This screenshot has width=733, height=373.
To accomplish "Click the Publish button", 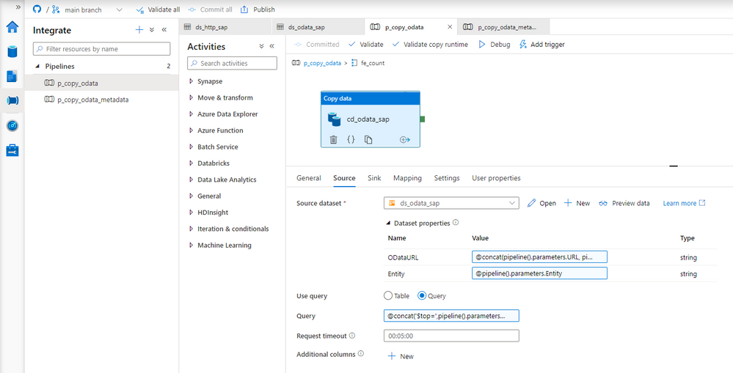I will tap(258, 10).
